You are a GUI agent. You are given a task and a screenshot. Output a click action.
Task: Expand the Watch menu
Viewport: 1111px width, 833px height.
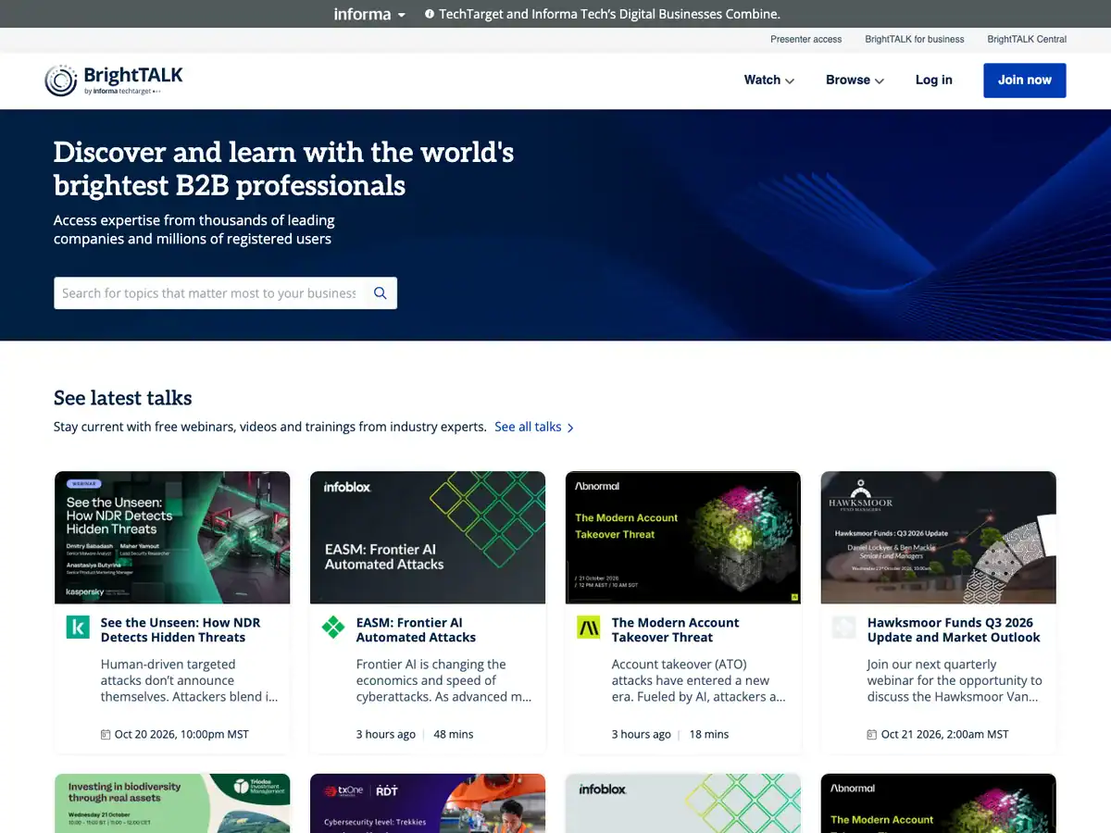pyautogui.click(x=769, y=81)
